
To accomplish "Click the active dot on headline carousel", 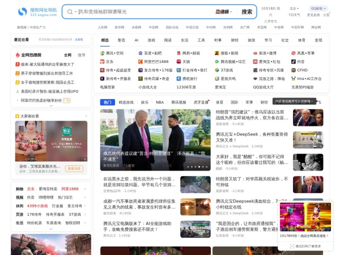I will pos(199,167).
